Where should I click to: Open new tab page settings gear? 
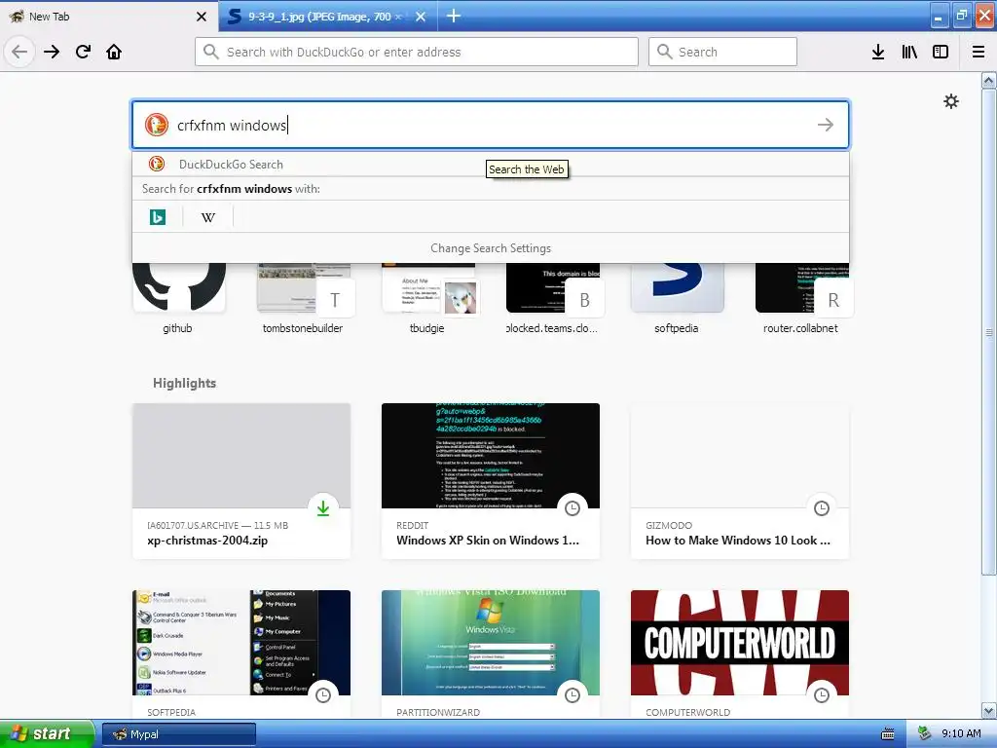[x=950, y=101]
